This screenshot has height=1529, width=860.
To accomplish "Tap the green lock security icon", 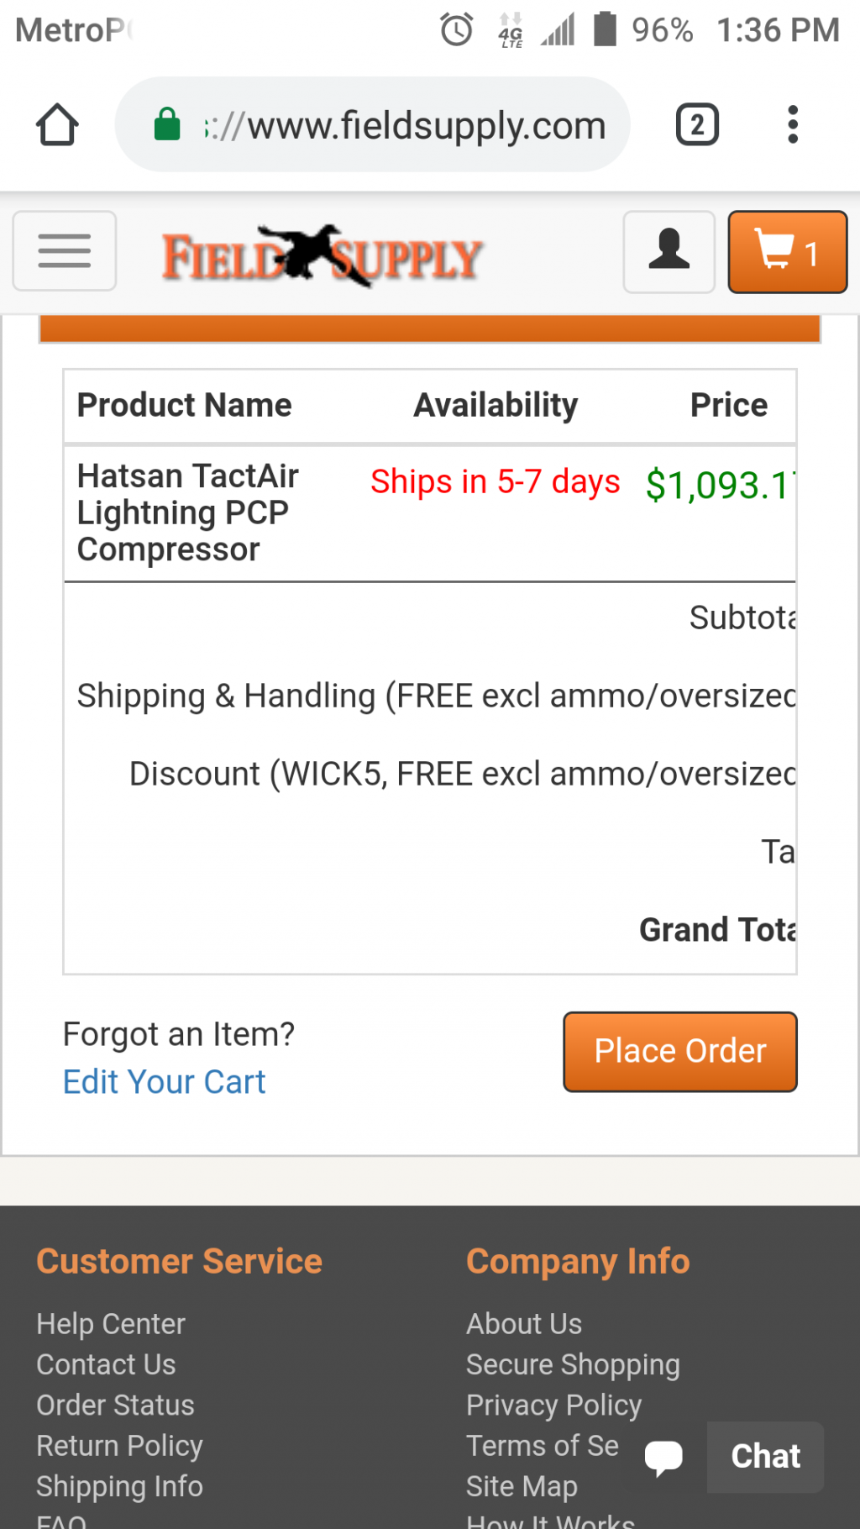I will (167, 124).
